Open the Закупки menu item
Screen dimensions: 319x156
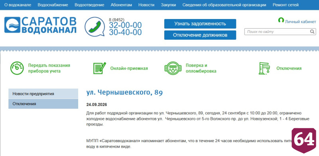[168, 5]
